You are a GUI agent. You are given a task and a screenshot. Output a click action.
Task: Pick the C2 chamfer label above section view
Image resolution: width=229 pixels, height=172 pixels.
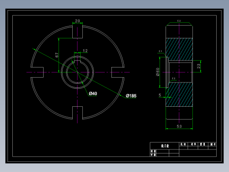(179, 21)
